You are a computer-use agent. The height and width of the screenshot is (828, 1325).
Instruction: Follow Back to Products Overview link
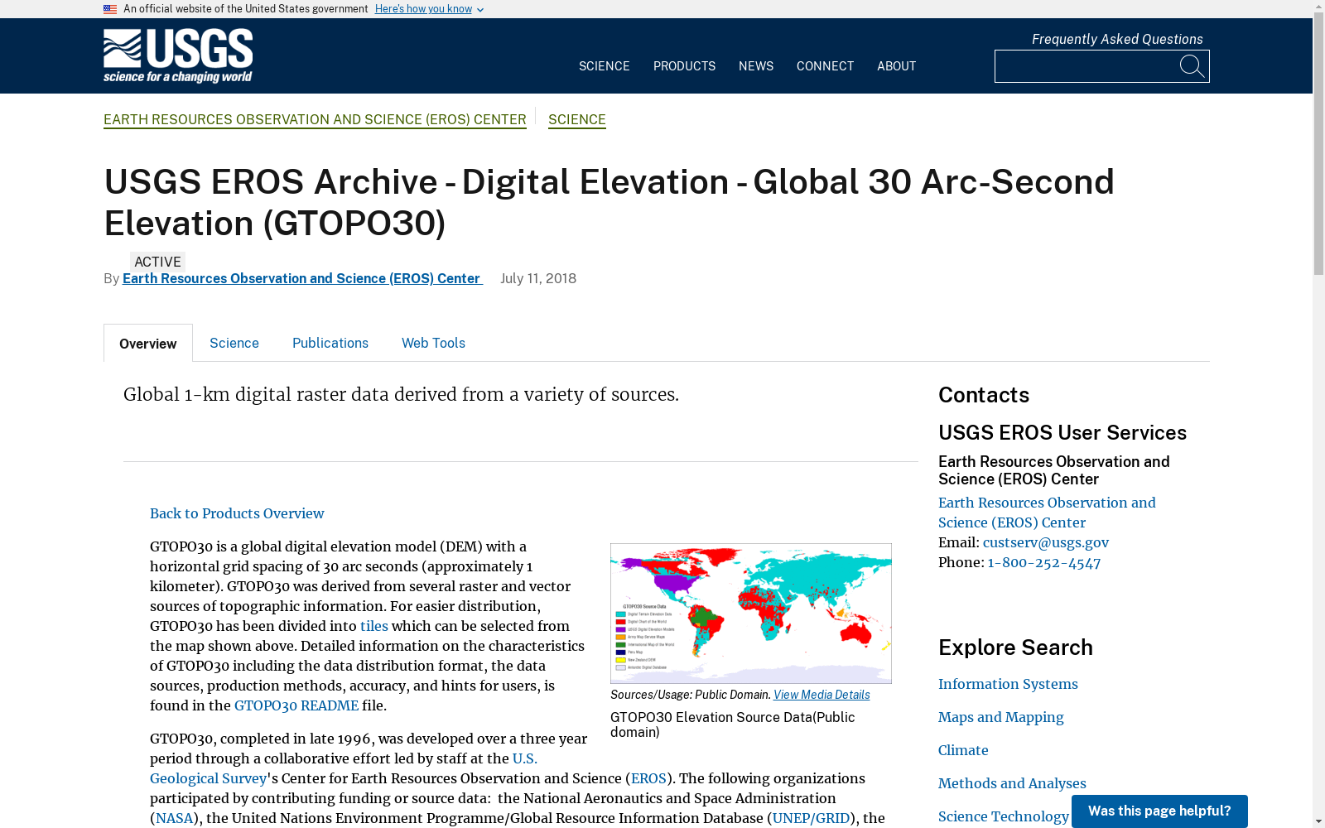(x=237, y=513)
